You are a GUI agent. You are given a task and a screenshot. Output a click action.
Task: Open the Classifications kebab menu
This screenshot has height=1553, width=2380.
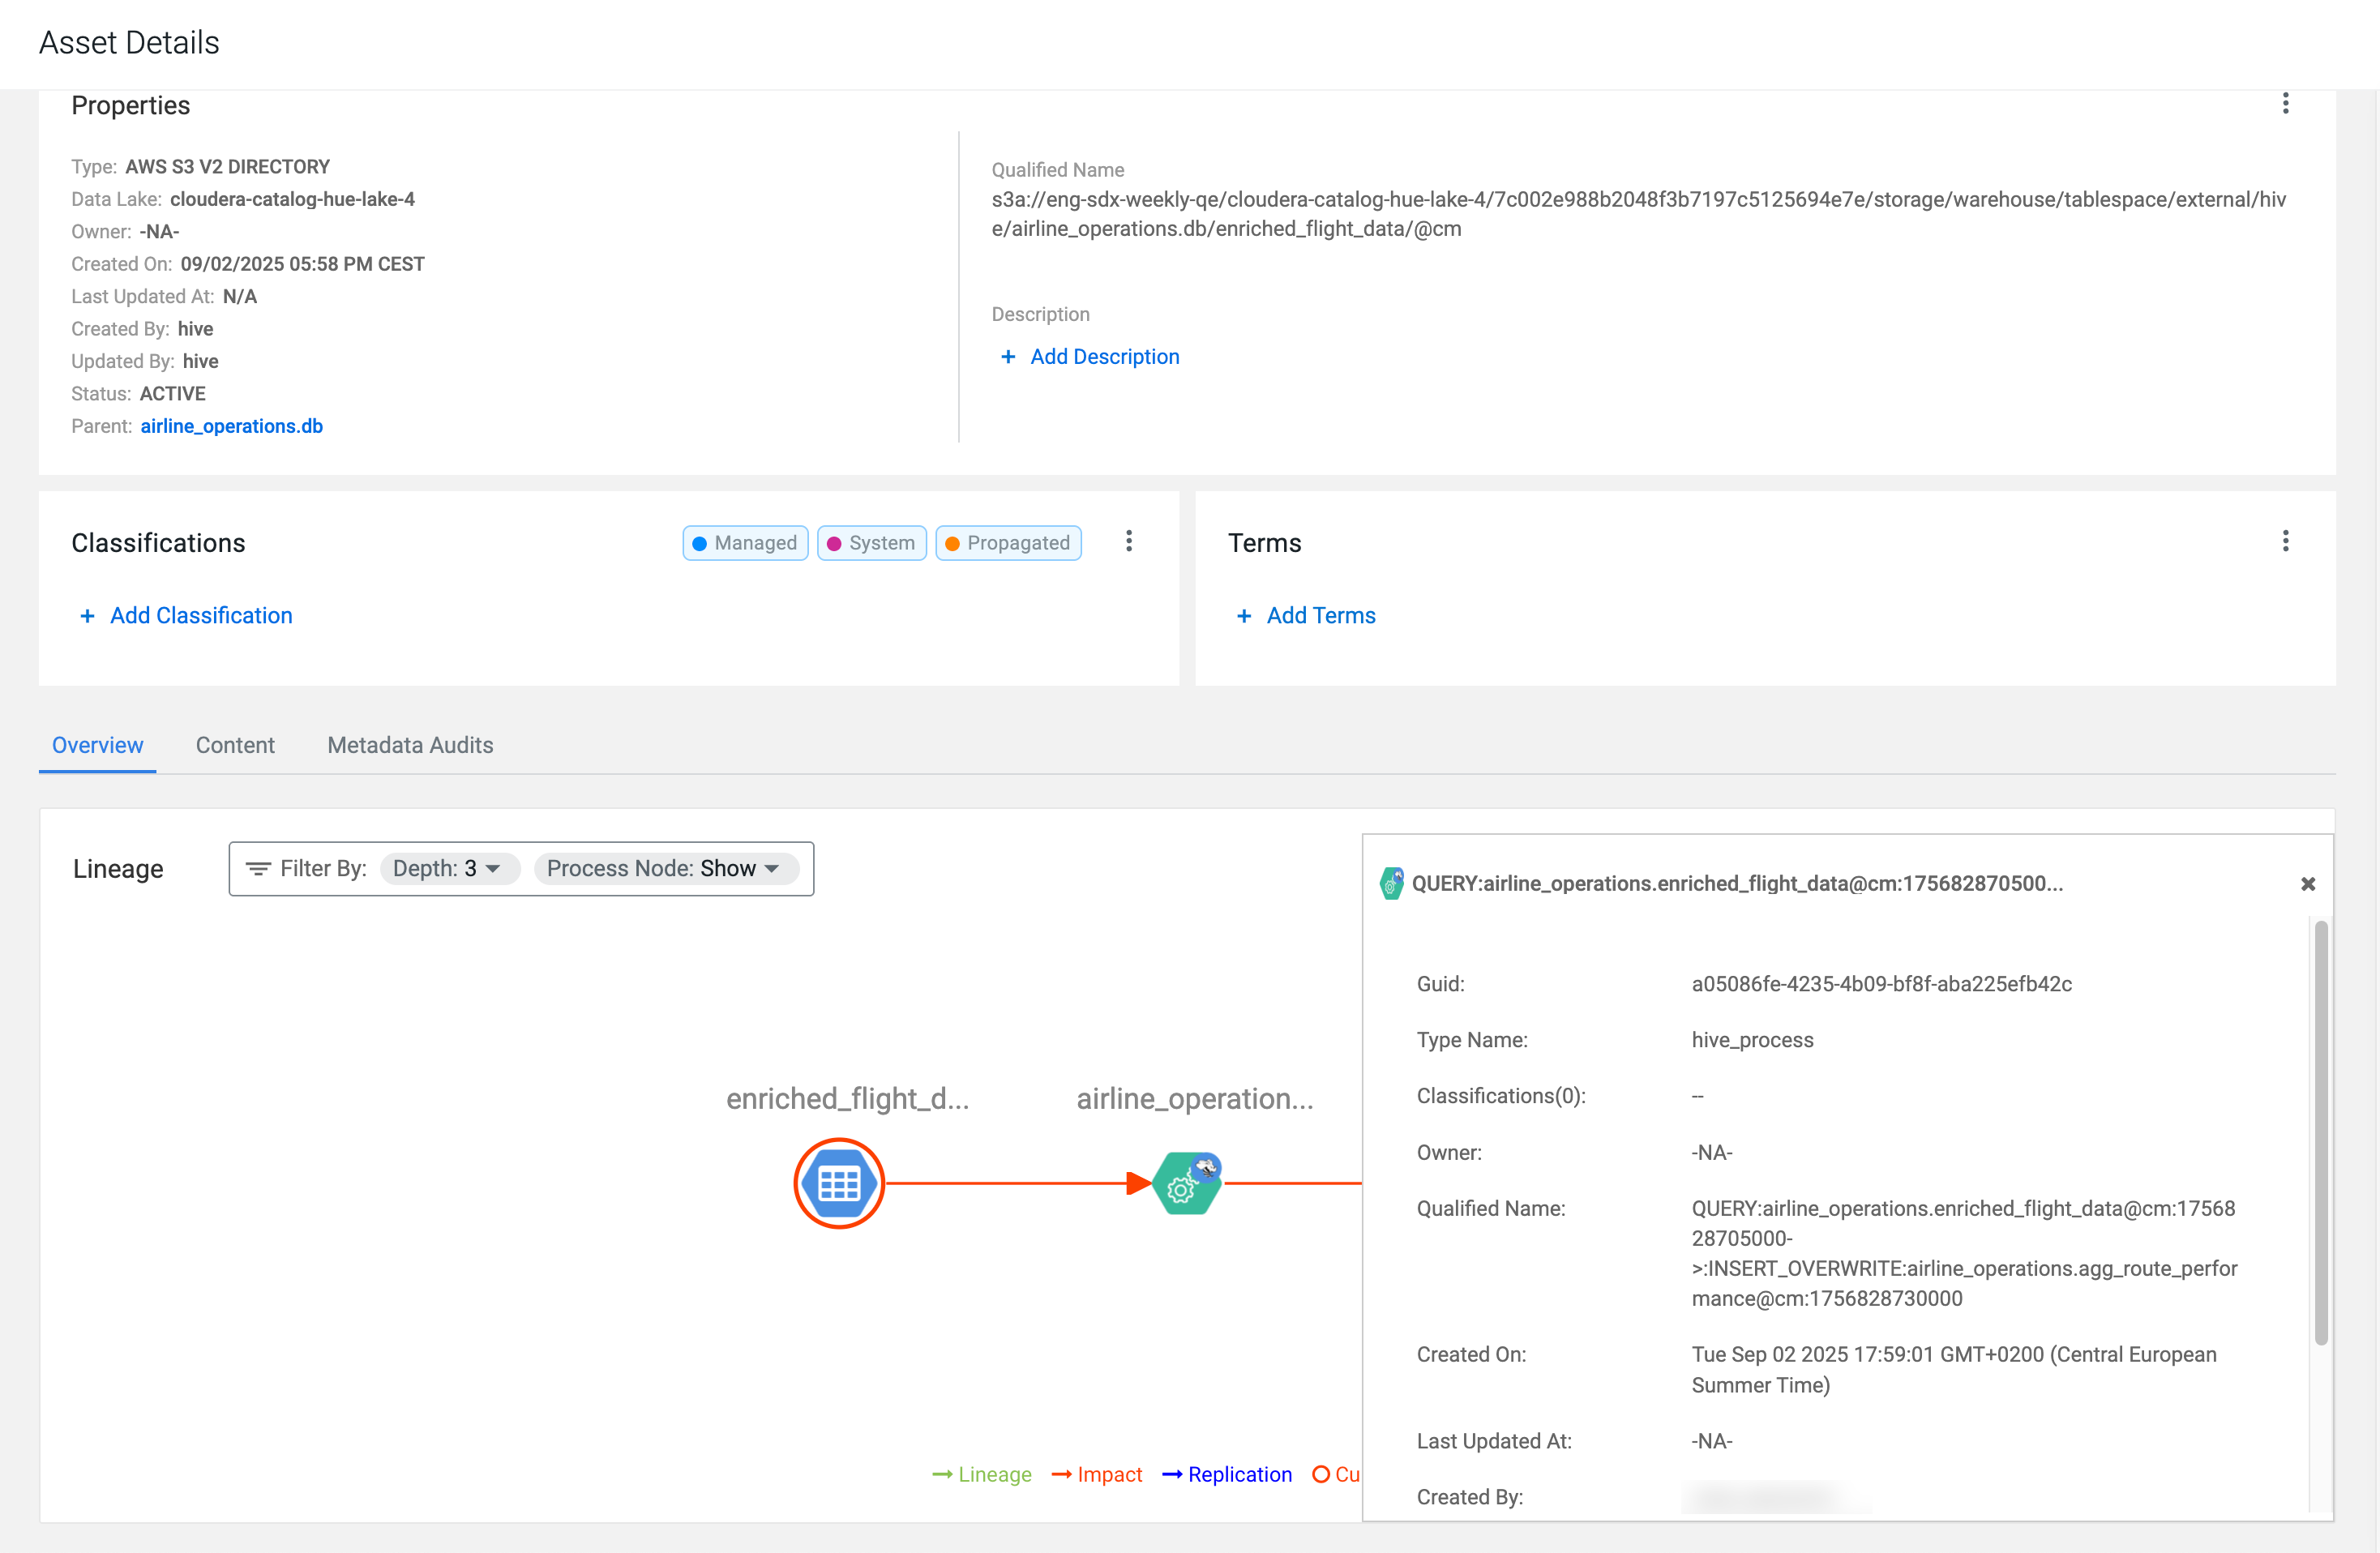coord(1128,542)
